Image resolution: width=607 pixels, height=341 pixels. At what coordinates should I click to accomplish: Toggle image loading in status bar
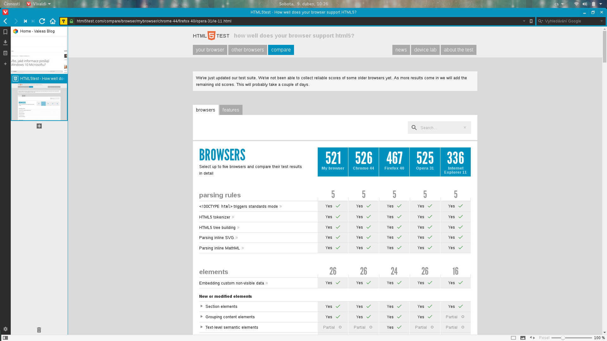pos(523,338)
